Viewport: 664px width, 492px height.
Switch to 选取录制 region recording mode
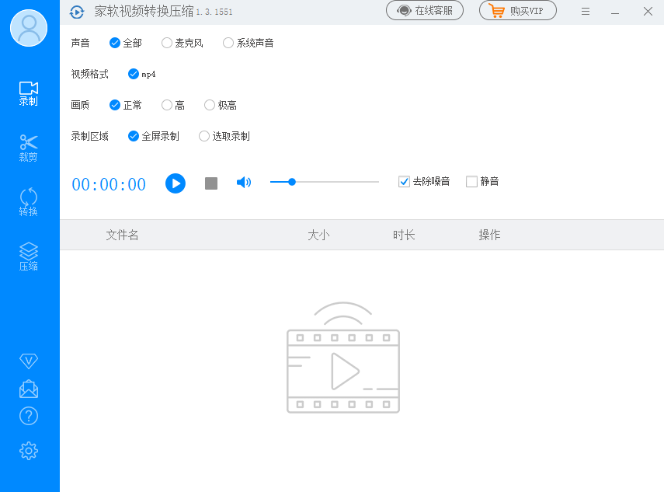(x=203, y=135)
